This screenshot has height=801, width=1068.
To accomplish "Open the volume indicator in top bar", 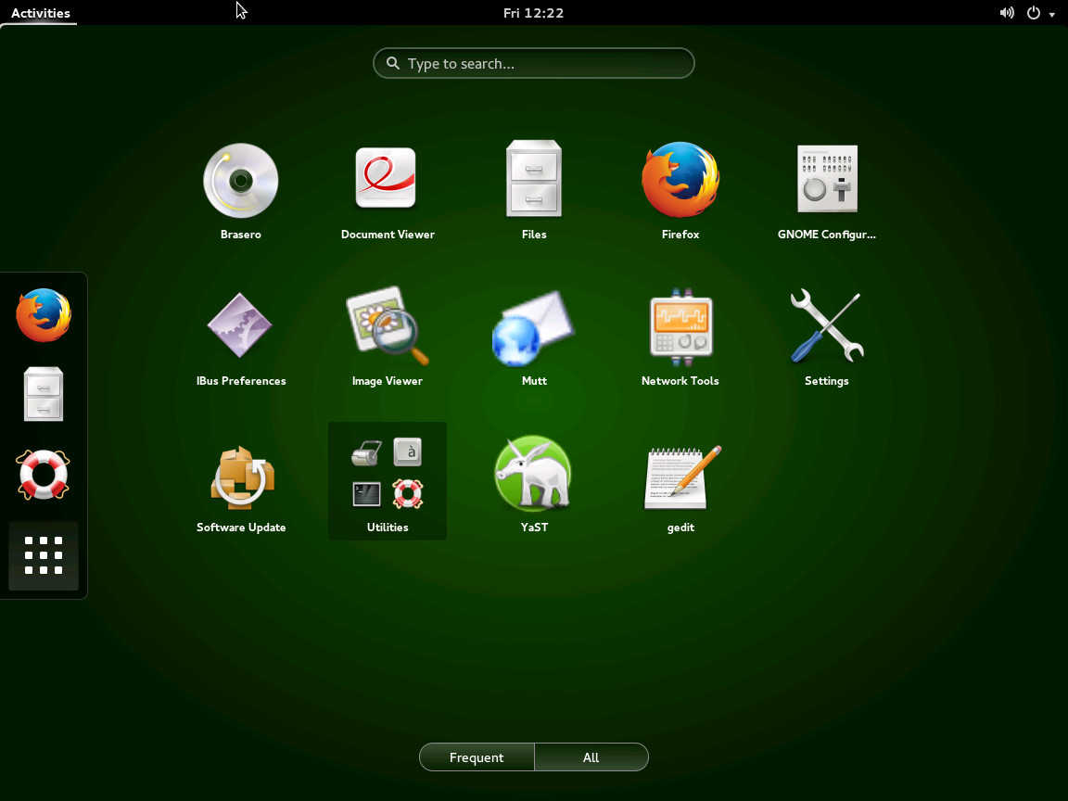I will pyautogui.click(x=1007, y=13).
